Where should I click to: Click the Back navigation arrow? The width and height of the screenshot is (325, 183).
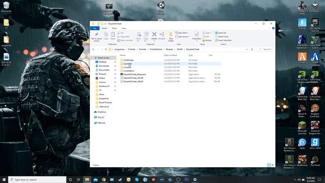93,49
